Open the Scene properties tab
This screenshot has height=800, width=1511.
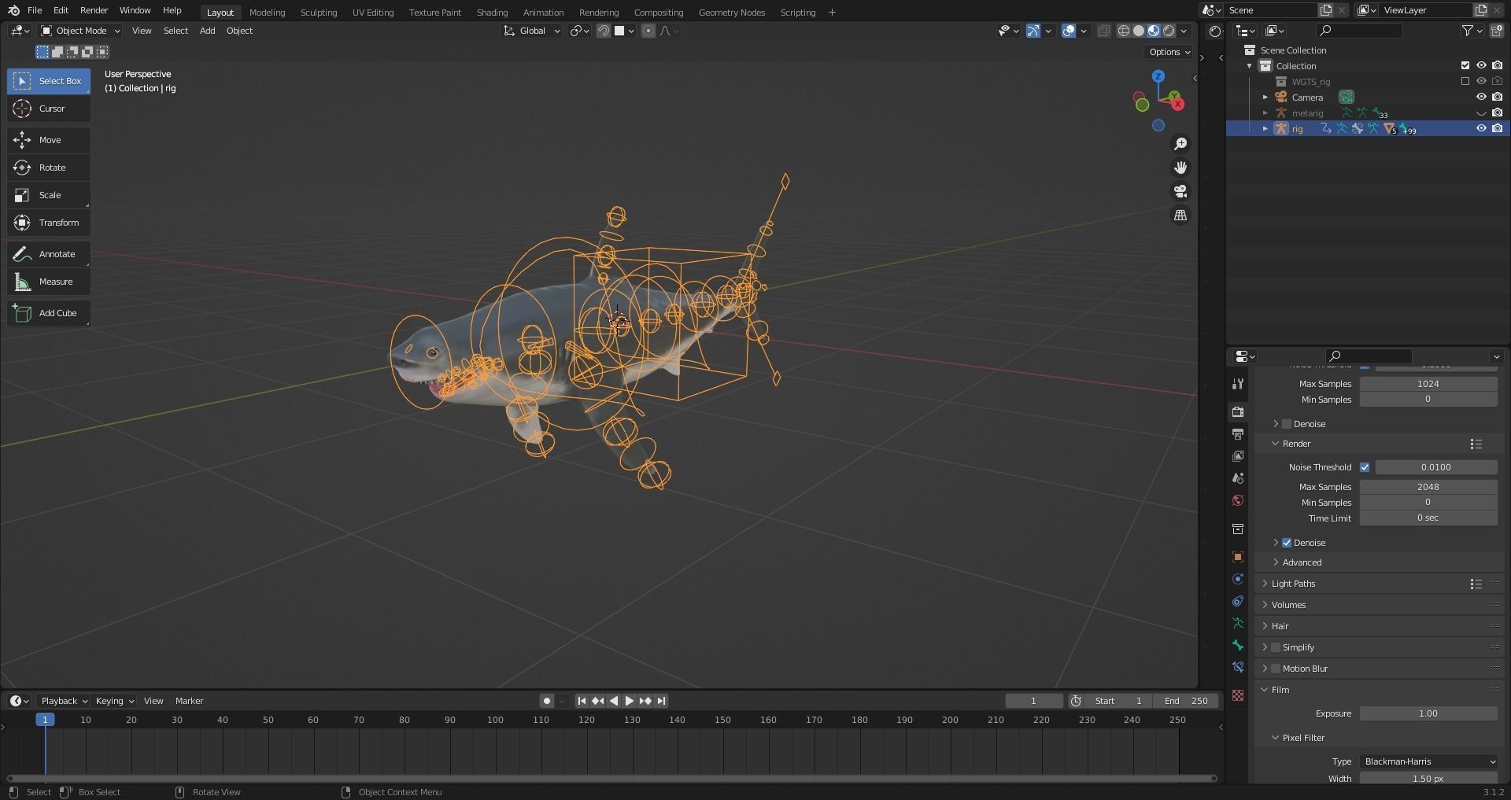(1238, 478)
